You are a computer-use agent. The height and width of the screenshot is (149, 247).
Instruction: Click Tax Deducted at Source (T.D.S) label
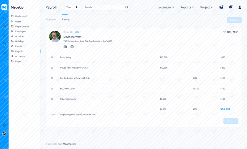75,78
